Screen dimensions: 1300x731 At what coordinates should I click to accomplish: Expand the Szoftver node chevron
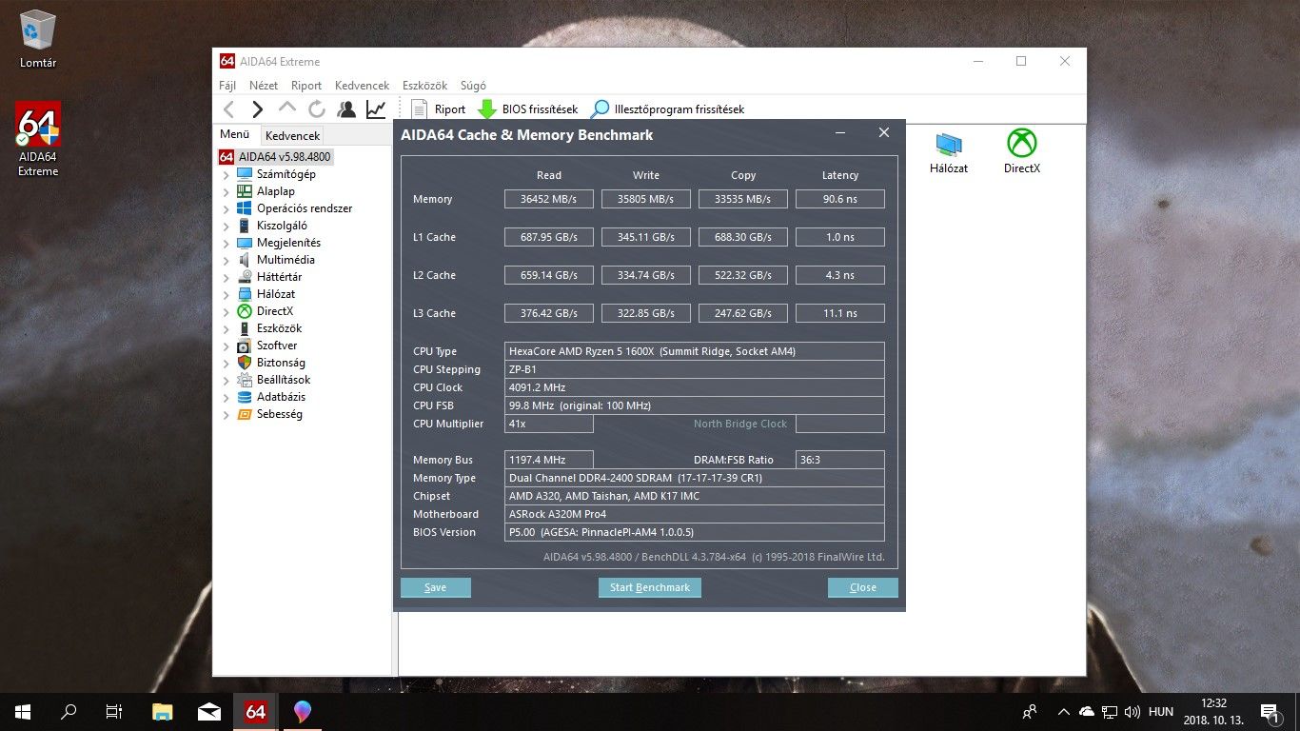tap(226, 346)
